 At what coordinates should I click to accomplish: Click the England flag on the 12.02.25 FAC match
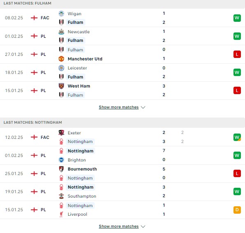click(34, 137)
